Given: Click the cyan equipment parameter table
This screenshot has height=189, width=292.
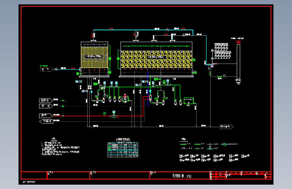Looking at the screenshot, I should coord(123,150).
